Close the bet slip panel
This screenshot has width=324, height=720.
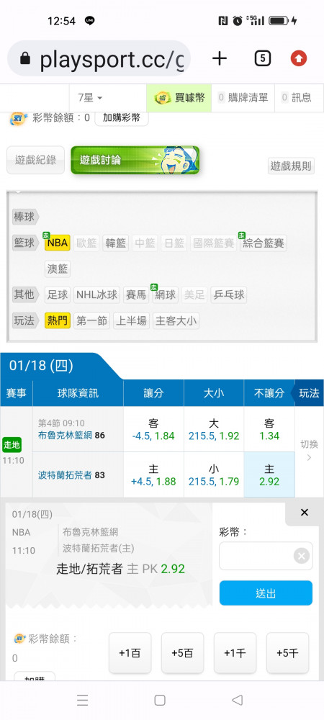pos(305,513)
